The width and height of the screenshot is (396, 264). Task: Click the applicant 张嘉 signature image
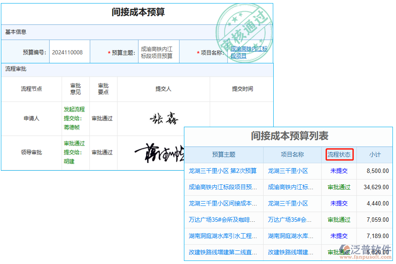[x=163, y=117]
